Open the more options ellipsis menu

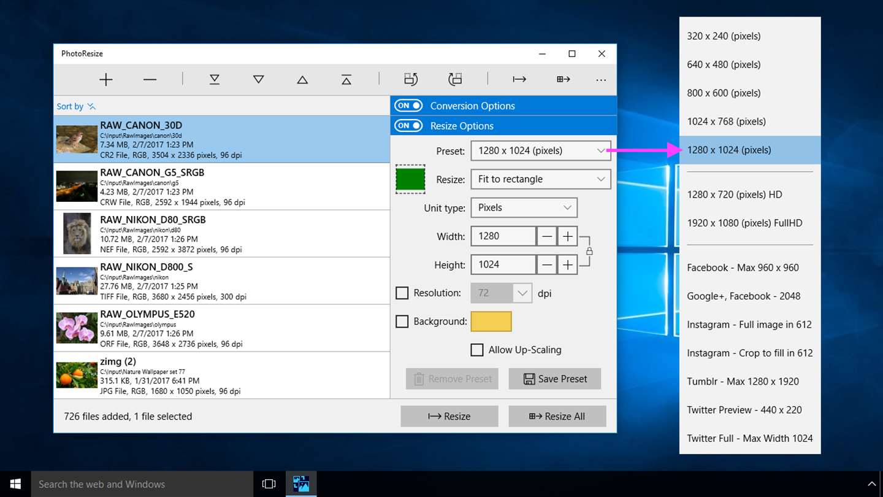tap(601, 80)
